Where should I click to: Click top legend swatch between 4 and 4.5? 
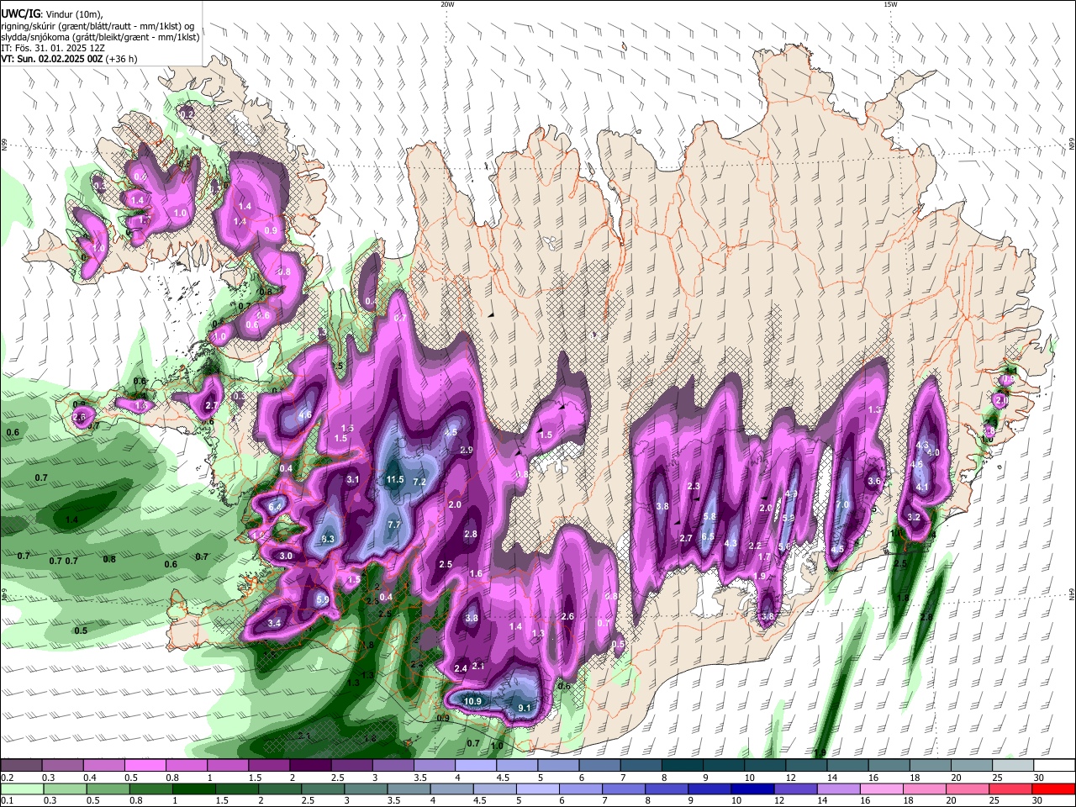[476, 765]
